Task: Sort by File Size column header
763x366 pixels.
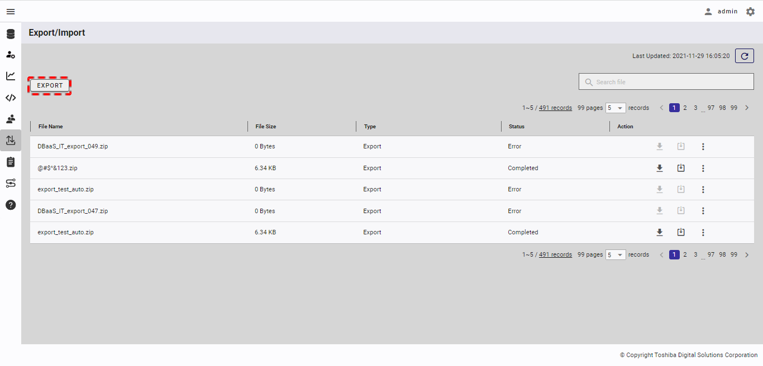Action: (266, 127)
